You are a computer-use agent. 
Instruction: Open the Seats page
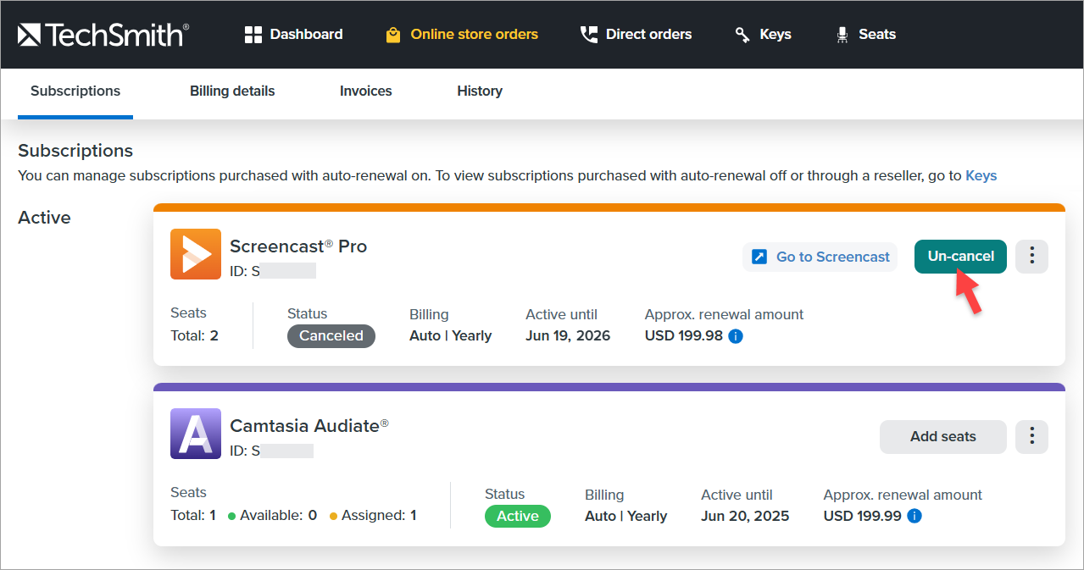pos(865,35)
